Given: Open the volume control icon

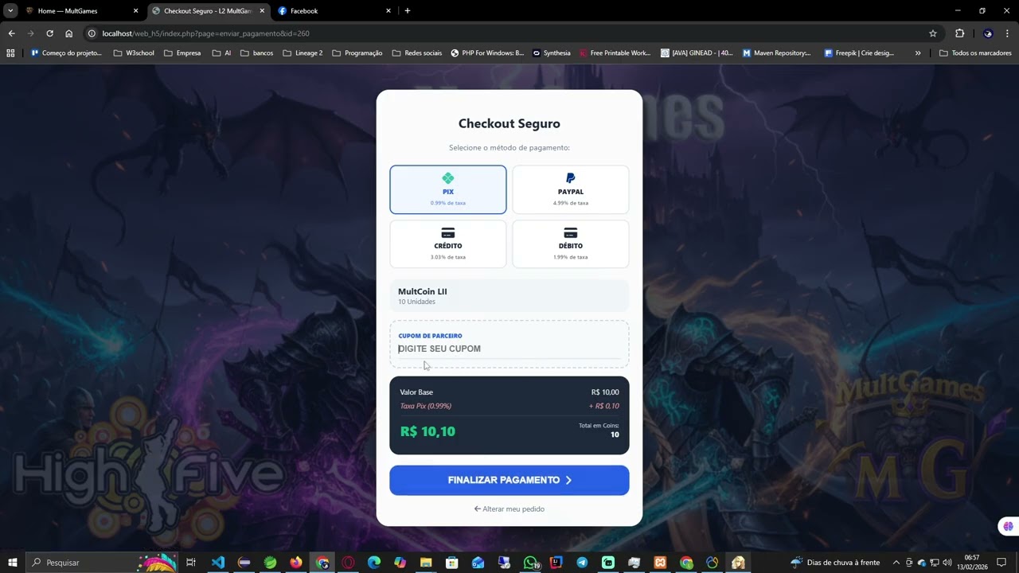Looking at the screenshot, I should coord(947,563).
